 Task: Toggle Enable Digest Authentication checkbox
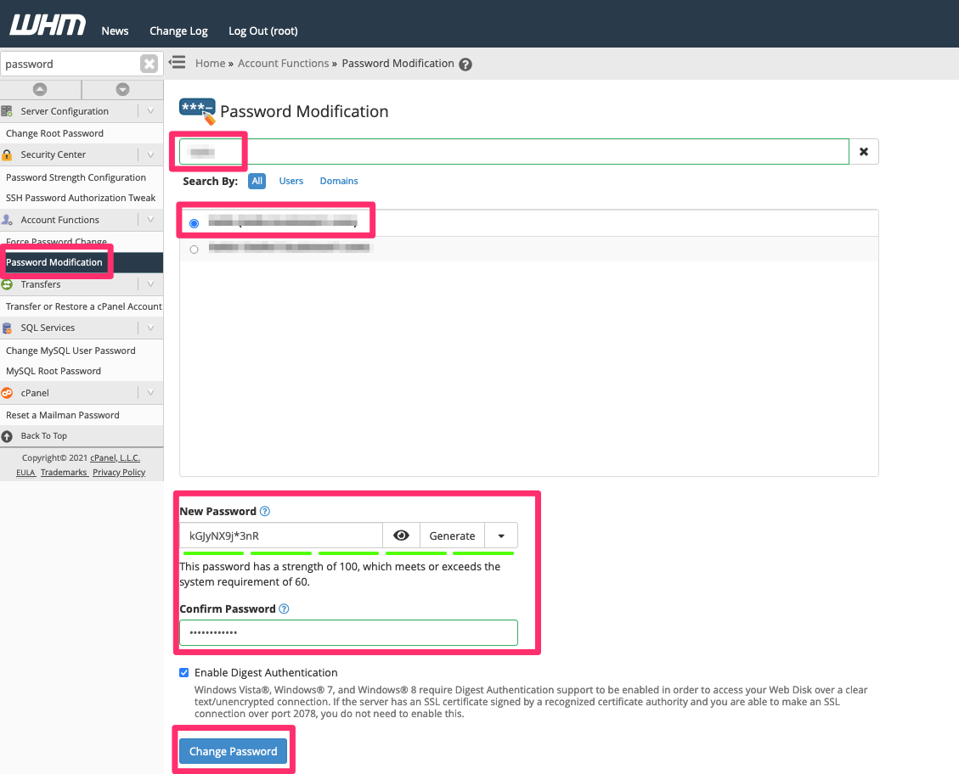click(x=184, y=673)
